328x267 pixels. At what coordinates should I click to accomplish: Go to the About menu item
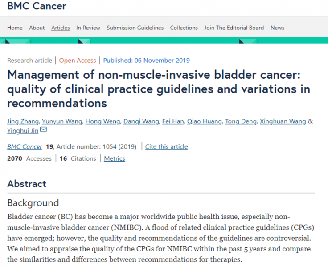pos(37,28)
